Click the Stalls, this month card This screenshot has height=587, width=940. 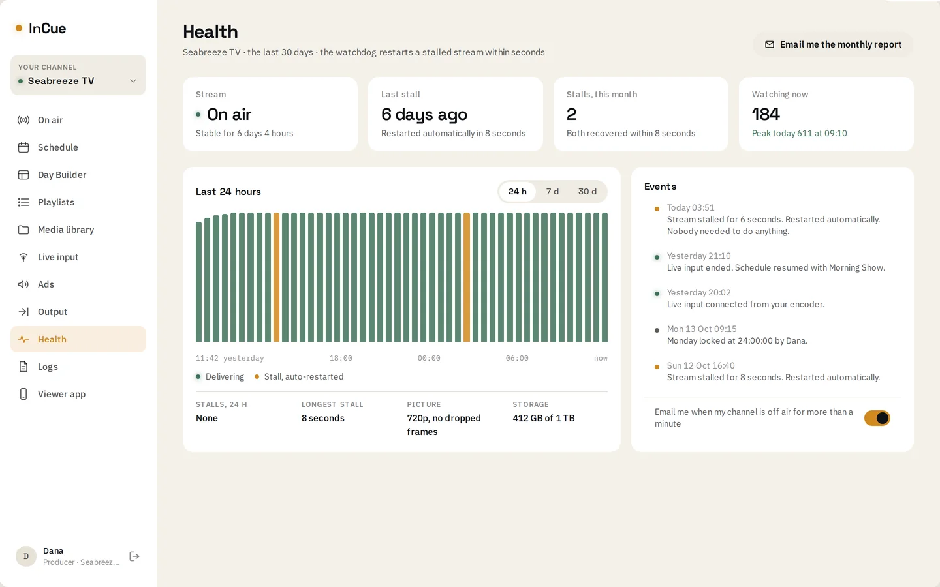641,114
